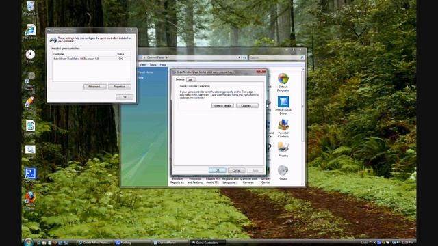Click the taskbar clock
Image resolution: width=438 pixels, height=246 pixels.
pyautogui.click(x=408, y=243)
